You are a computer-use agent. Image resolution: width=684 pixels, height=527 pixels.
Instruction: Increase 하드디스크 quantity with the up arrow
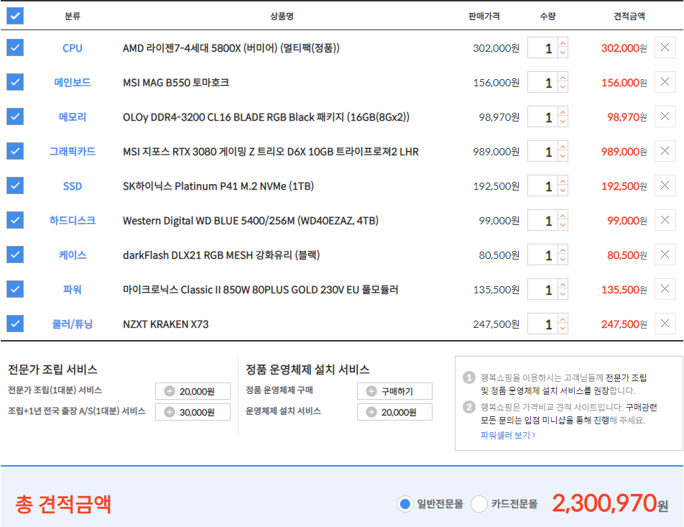(x=563, y=215)
